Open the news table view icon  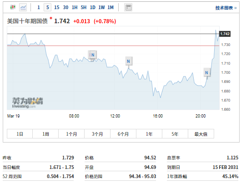point(128,7)
